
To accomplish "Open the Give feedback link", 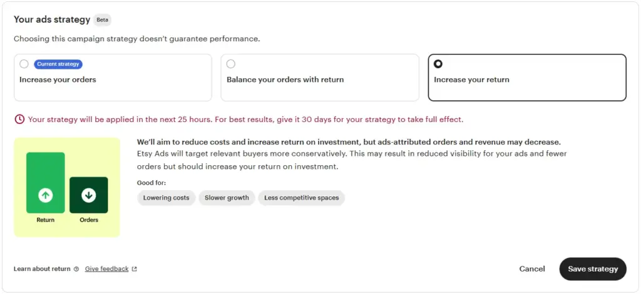I will click(106, 269).
